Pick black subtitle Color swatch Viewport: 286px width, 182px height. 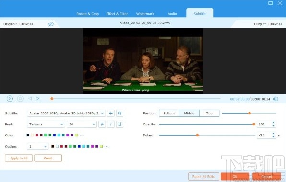coord(28,135)
